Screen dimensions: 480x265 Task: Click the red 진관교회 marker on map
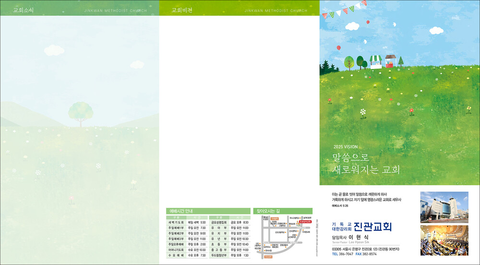(305, 223)
